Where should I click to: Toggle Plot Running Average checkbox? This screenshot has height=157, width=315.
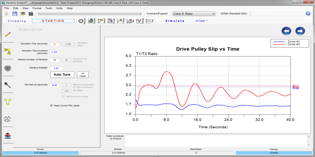64,96
